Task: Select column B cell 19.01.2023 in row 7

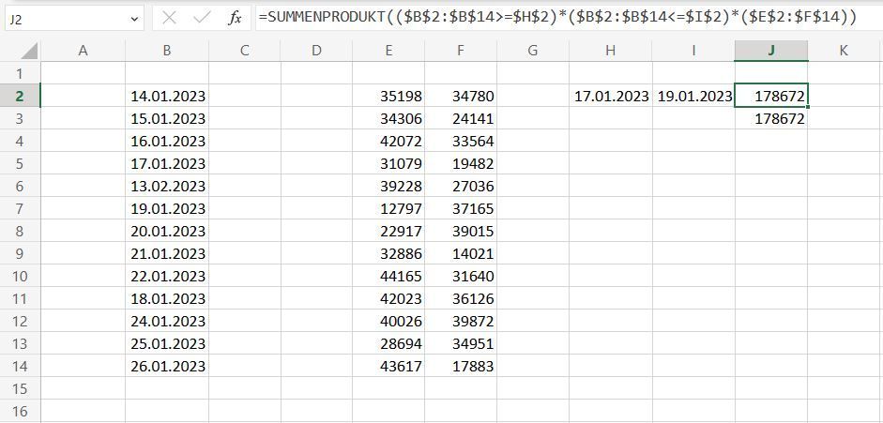Action: pos(167,209)
